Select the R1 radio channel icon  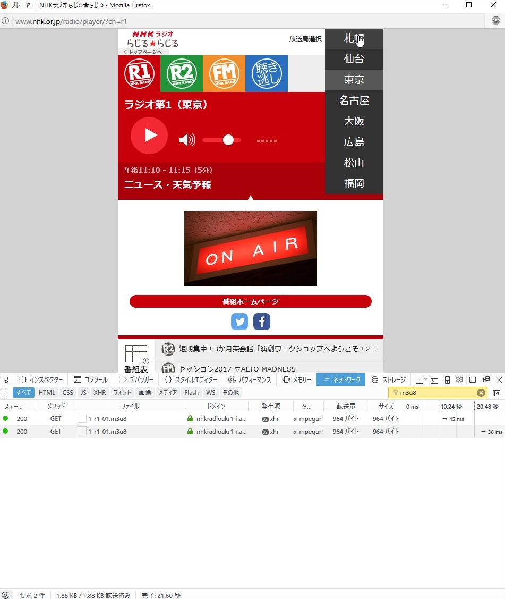pyautogui.click(x=139, y=74)
